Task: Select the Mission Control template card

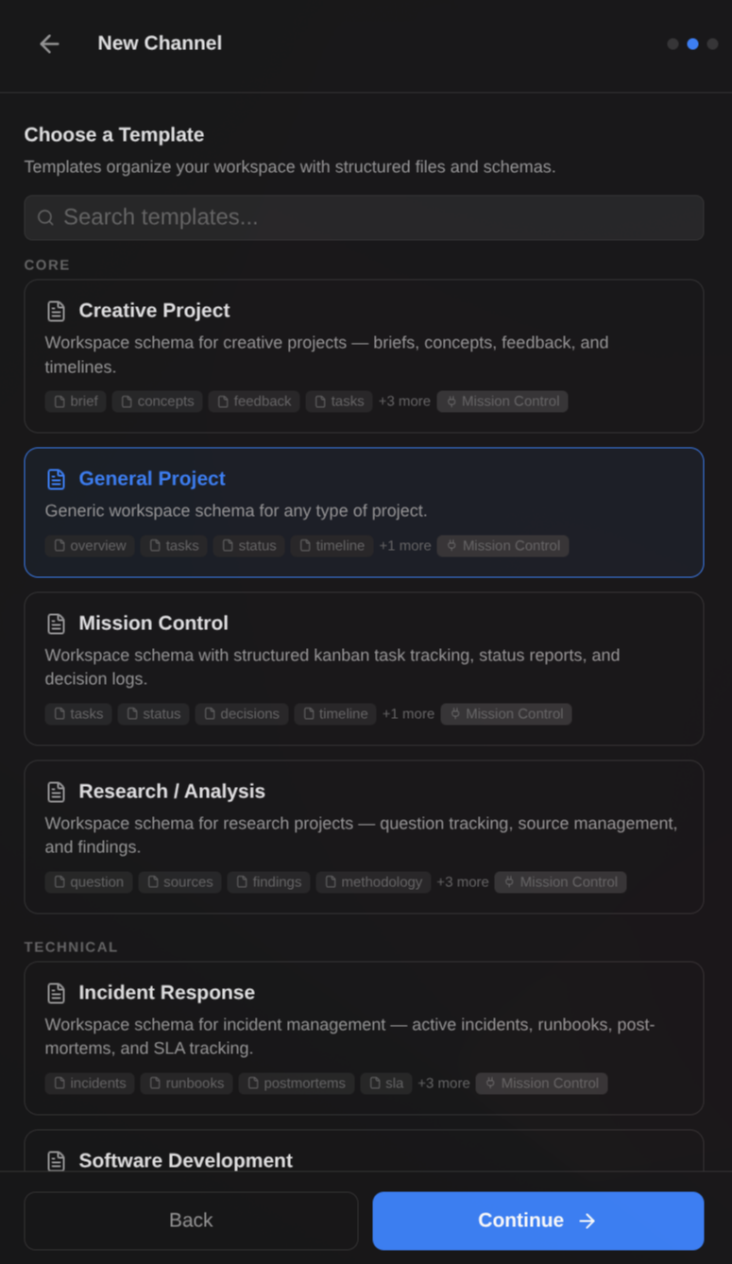Action: 365,668
